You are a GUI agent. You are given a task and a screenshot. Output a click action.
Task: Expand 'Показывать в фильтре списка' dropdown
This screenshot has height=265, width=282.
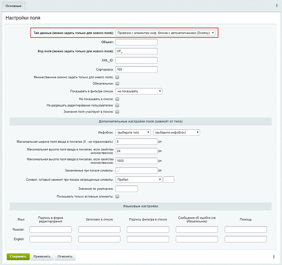coord(139,91)
